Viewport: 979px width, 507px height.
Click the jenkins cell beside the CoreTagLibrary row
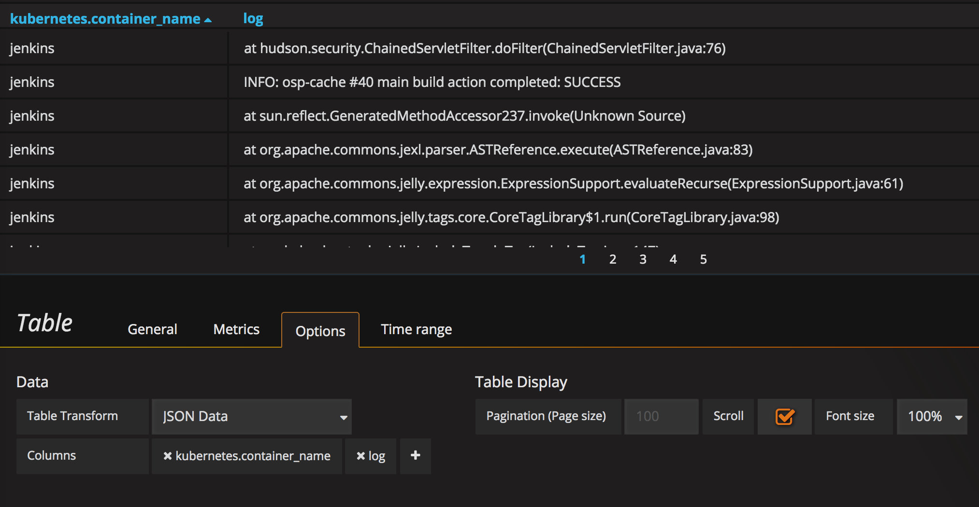[32, 217]
